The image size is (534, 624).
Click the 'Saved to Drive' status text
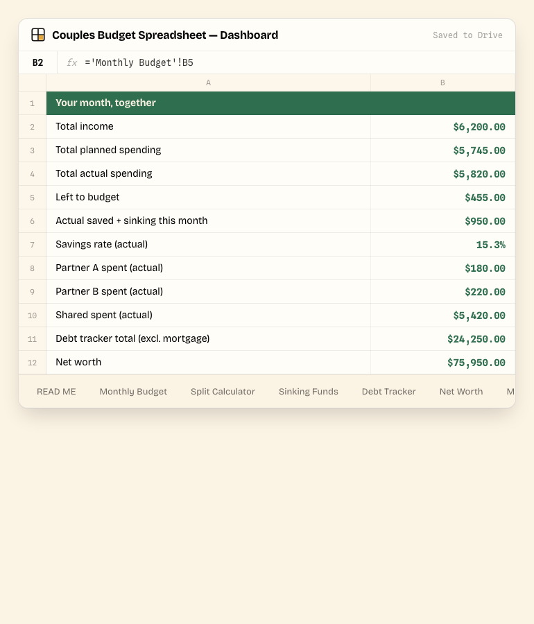click(467, 35)
